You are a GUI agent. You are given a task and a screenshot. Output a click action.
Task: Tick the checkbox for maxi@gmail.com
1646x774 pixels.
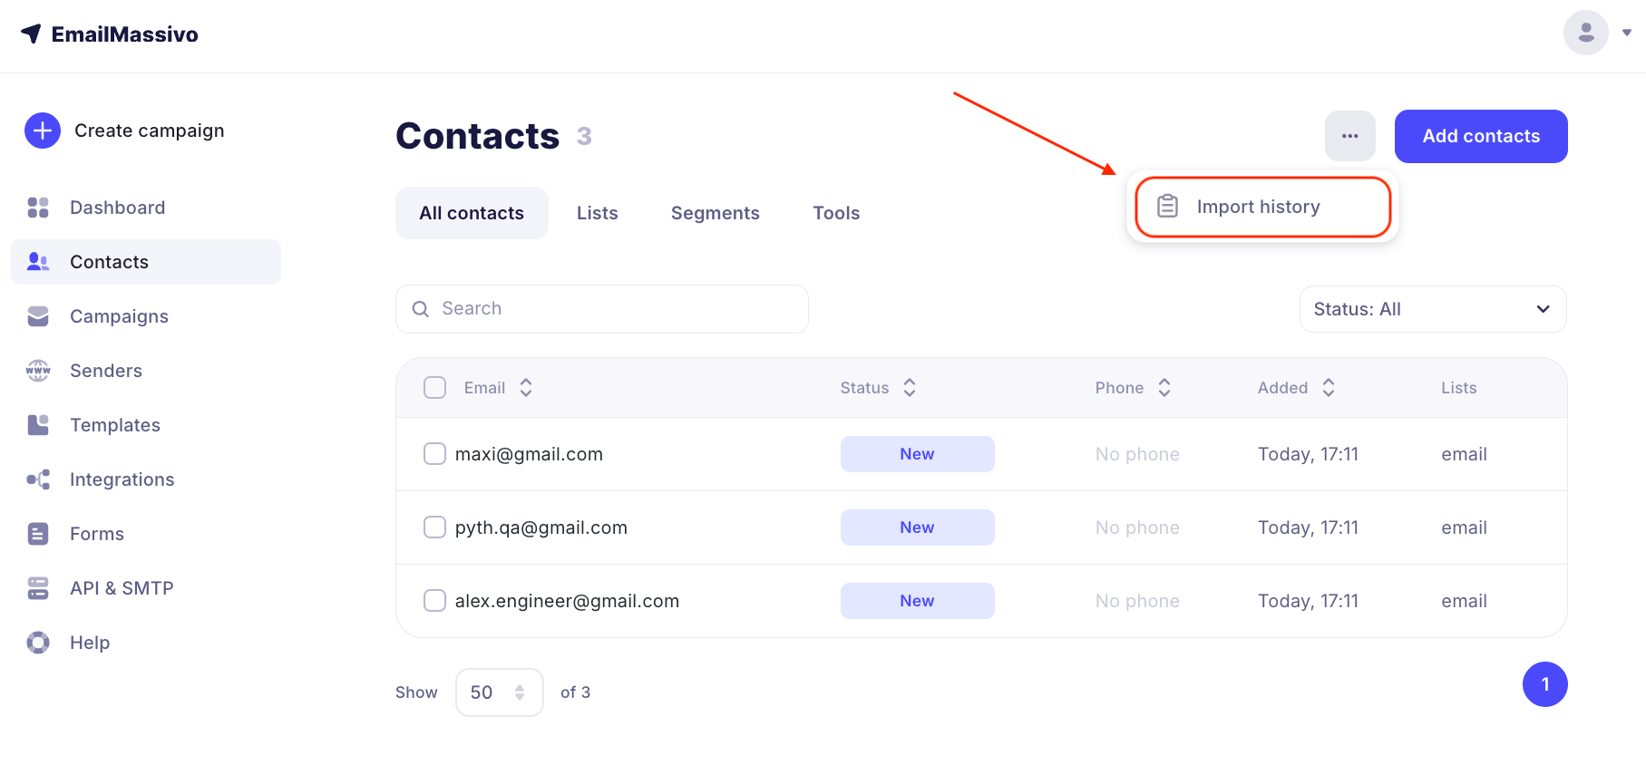435,454
